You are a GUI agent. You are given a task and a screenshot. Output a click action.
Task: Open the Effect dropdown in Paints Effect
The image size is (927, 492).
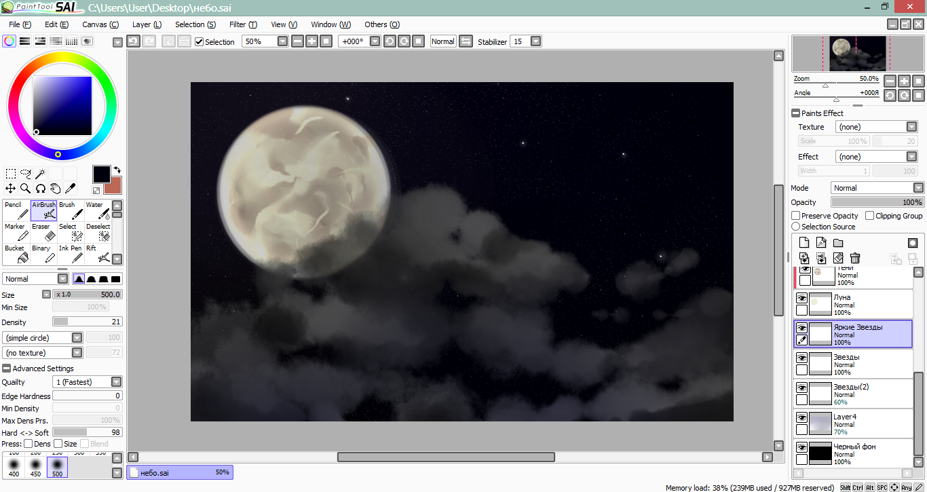pyautogui.click(x=911, y=157)
